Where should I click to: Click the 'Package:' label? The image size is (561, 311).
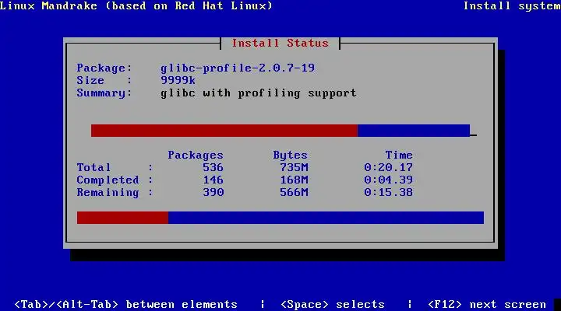[x=104, y=68]
